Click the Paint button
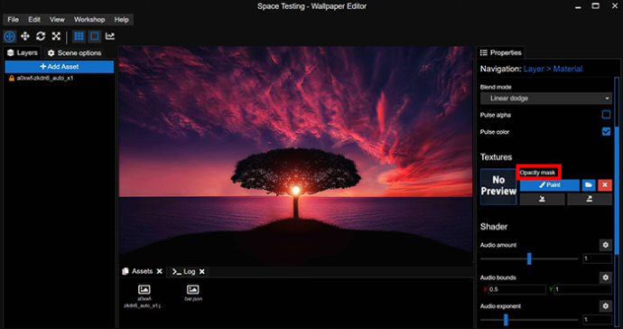This screenshot has height=329, width=623. click(550, 185)
